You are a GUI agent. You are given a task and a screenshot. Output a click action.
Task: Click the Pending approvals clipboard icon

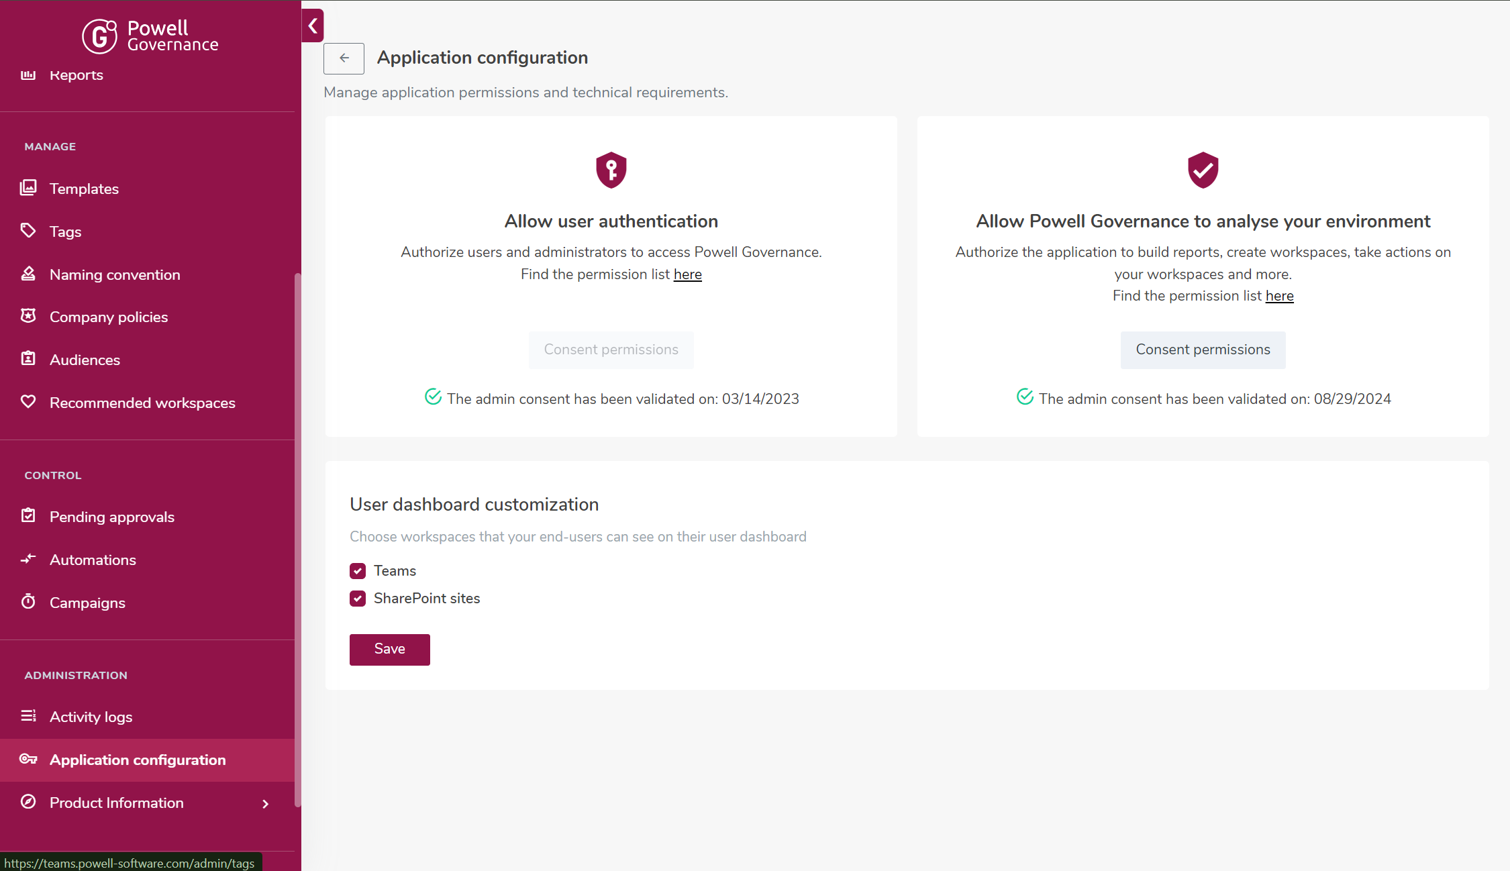click(28, 516)
